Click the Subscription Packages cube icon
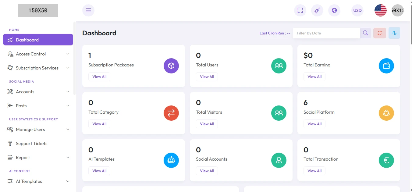 pos(171,66)
